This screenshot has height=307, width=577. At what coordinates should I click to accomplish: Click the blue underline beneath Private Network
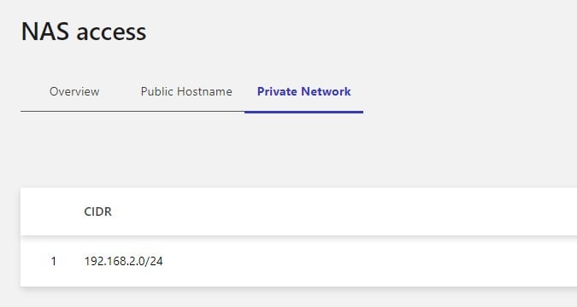pos(304,112)
